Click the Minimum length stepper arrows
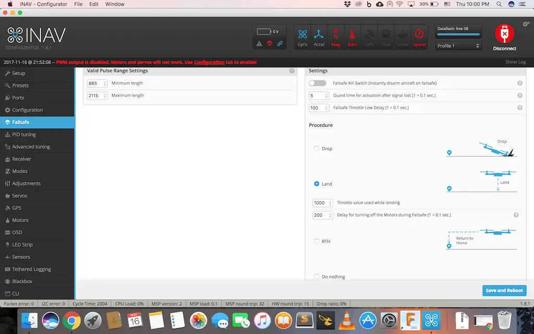Image resolution: width=534 pixels, height=334 pixels. [x=104, y=83]
